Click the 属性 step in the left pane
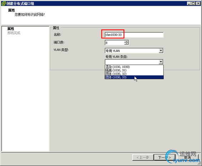 click(11, 29)
